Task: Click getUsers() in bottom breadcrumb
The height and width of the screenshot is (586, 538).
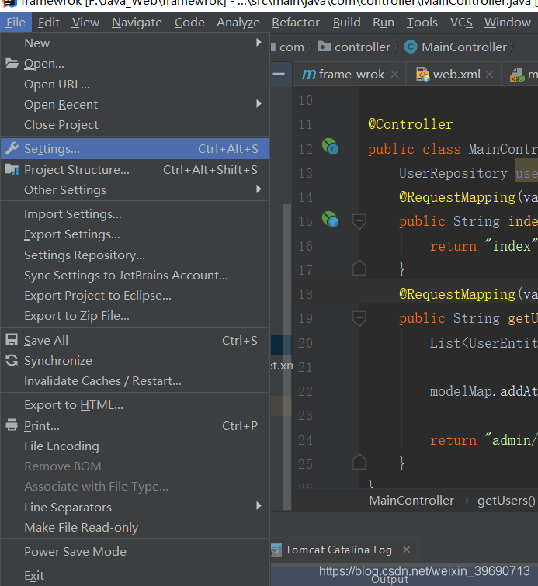Action: coord(506,501)
